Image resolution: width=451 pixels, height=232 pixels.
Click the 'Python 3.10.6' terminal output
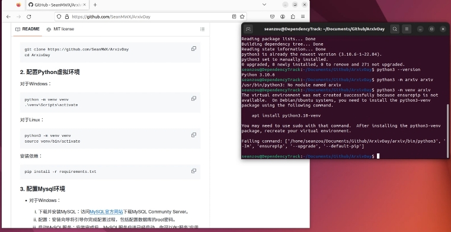[x=258, y=75]
